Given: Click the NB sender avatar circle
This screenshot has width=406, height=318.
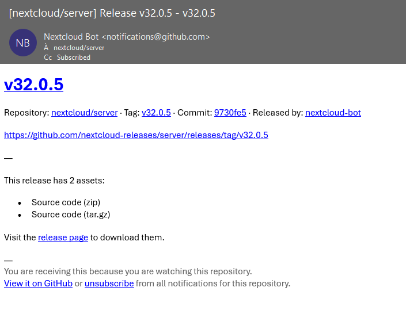Looking at the screenshot, I should [23, 43].
